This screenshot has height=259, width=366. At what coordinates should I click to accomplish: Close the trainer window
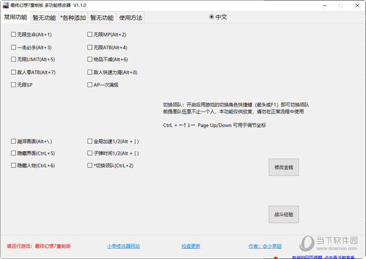[x=357, y=5]
